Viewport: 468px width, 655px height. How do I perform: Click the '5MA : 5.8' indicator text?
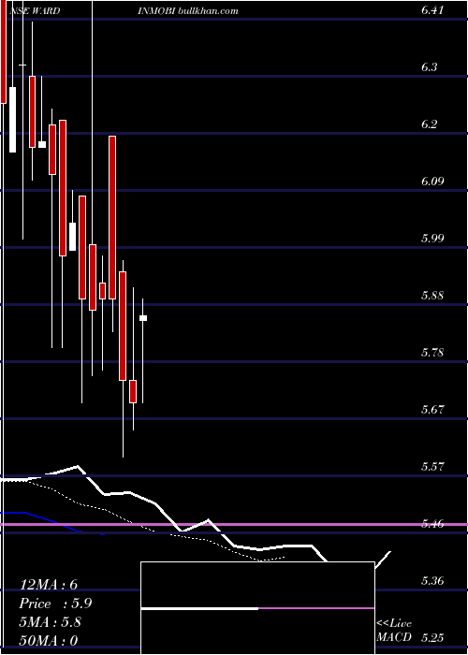[51, 622]
